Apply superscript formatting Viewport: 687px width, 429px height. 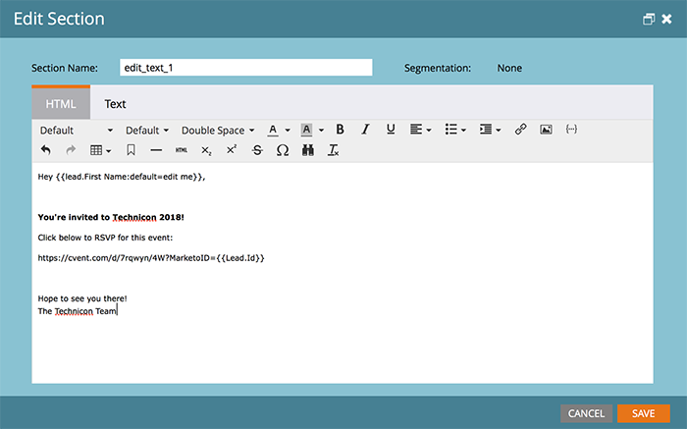(232, 150)
